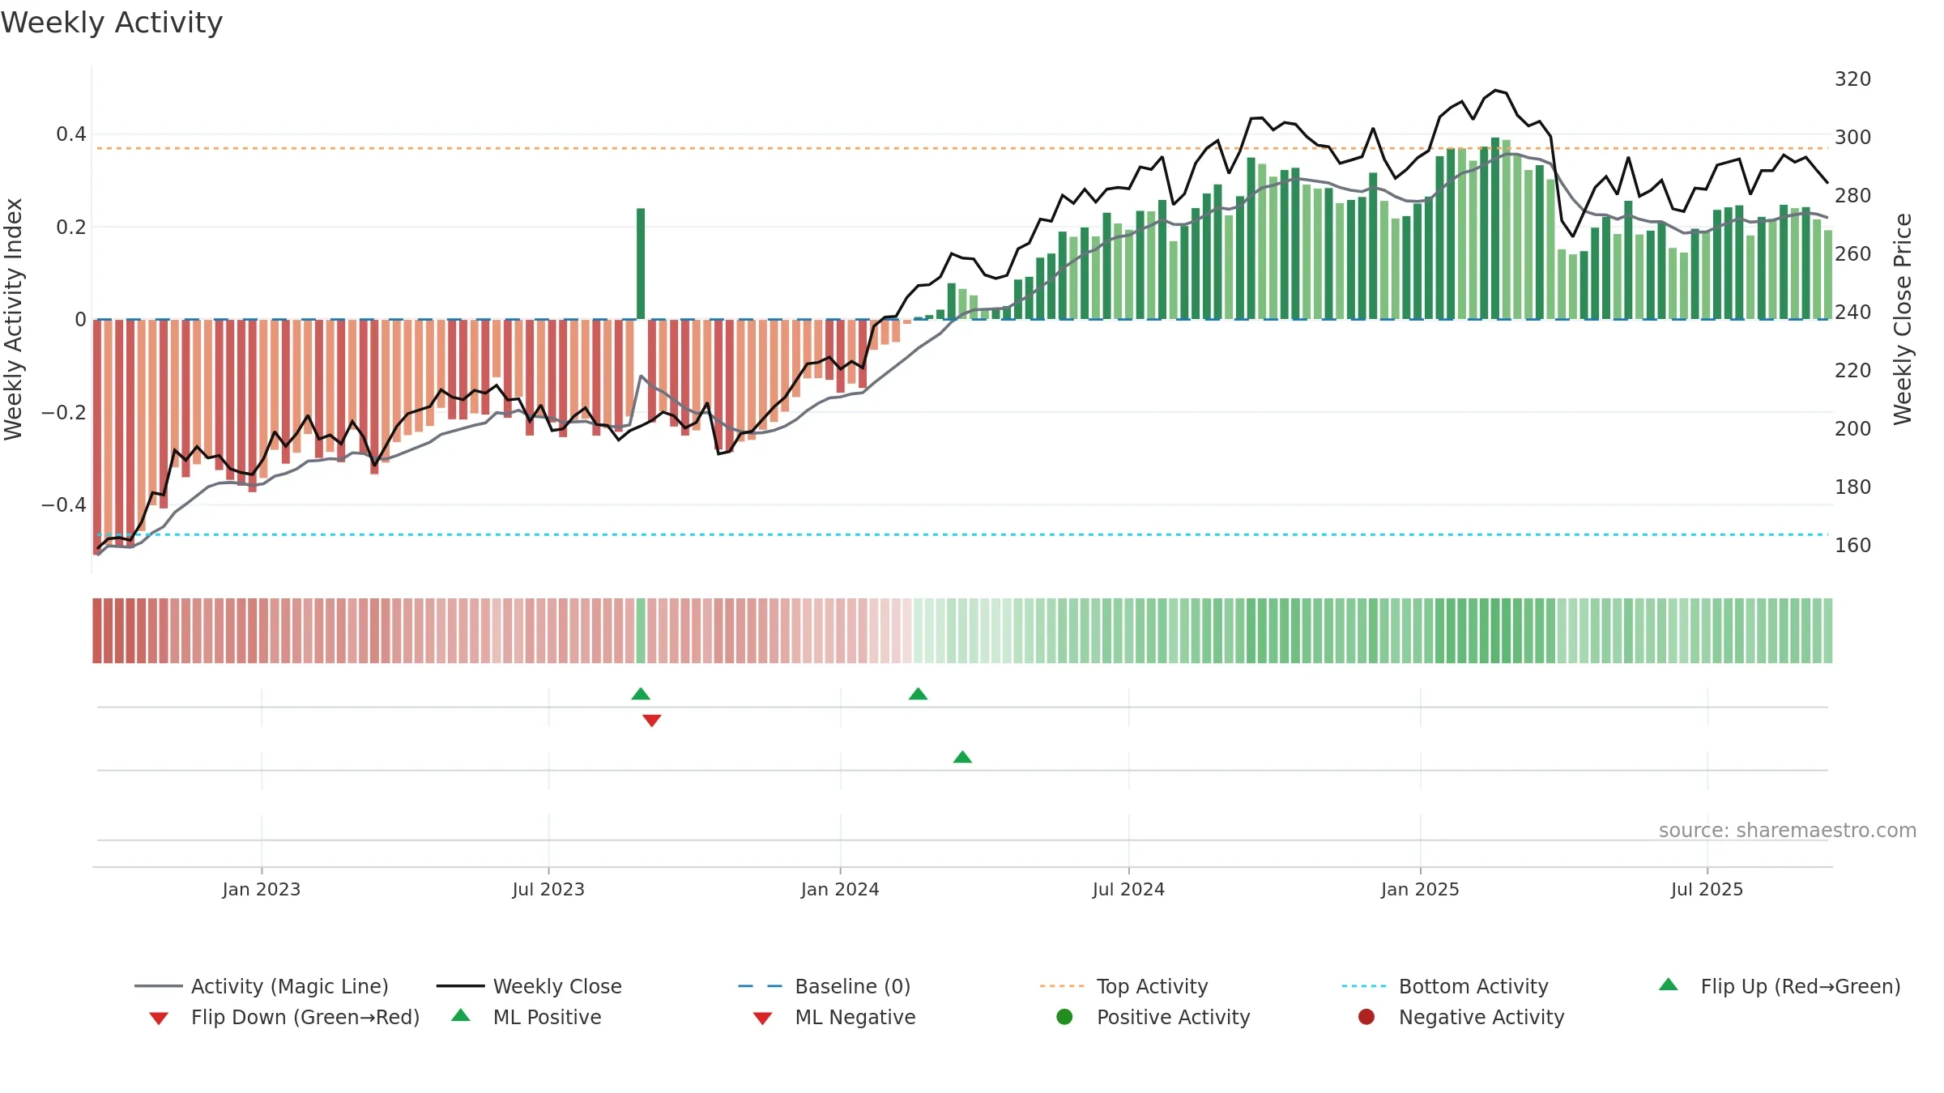Click the black Weekly Close legend line sample
1944x1093 pixels.
460,986
